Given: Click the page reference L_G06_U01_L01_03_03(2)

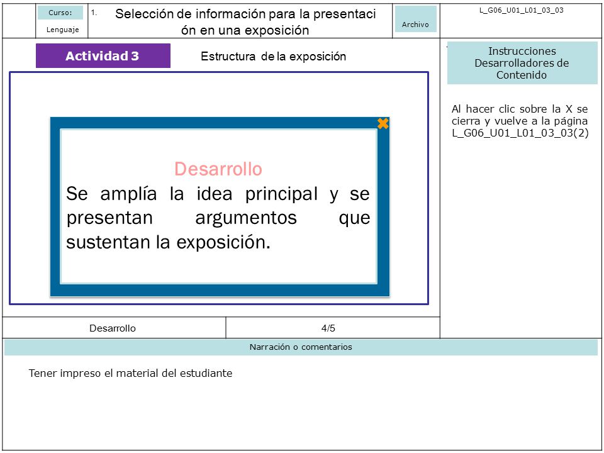Looking at the screenshot, I should (520, 133).
